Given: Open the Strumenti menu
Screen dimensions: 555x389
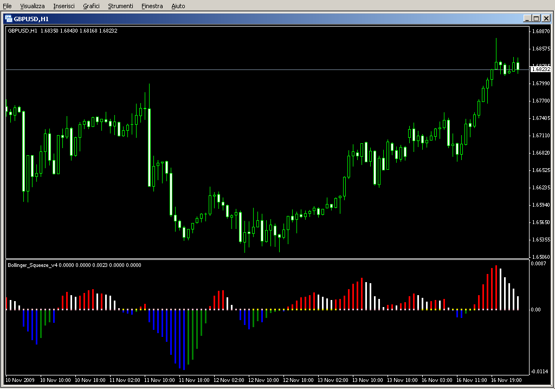Looking at the screenshot, I should coord(120,6).
